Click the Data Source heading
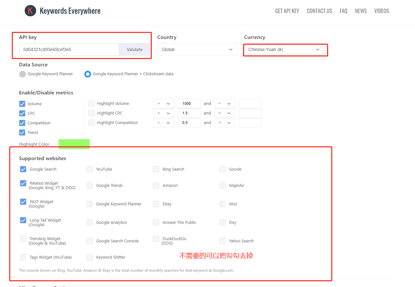The image size is (415, 287). click(x=33, y=65)
